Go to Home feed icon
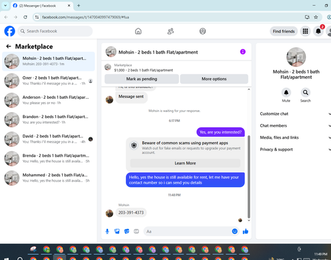 tap(138, 31)
